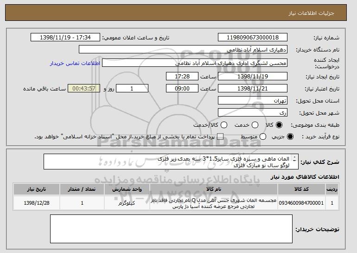Click product code 0934600984700001 cell
The width and height of the screenshot is (357, 253).
(x=301, y=203)
